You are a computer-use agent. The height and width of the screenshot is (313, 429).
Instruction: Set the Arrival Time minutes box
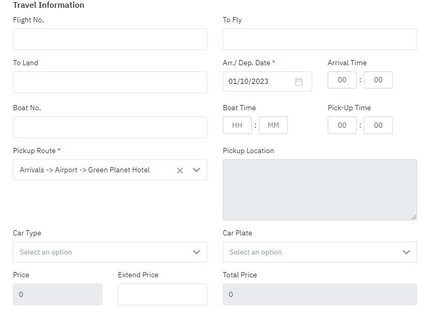click(x=378, y=80)
